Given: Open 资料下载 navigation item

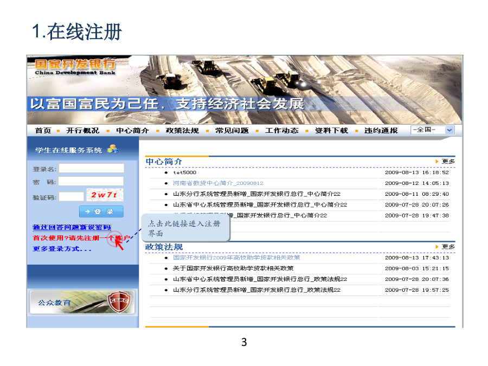Looking at the screenshot, I should click(331, 130).
